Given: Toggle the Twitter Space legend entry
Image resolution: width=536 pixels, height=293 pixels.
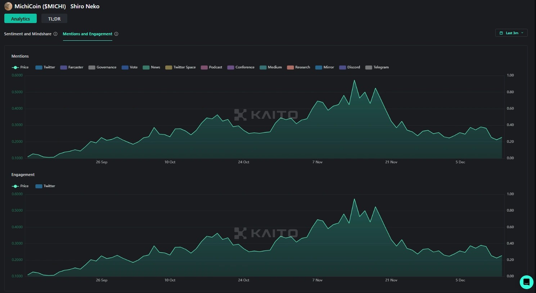Looking at the screenshot, I should point(180,67).
